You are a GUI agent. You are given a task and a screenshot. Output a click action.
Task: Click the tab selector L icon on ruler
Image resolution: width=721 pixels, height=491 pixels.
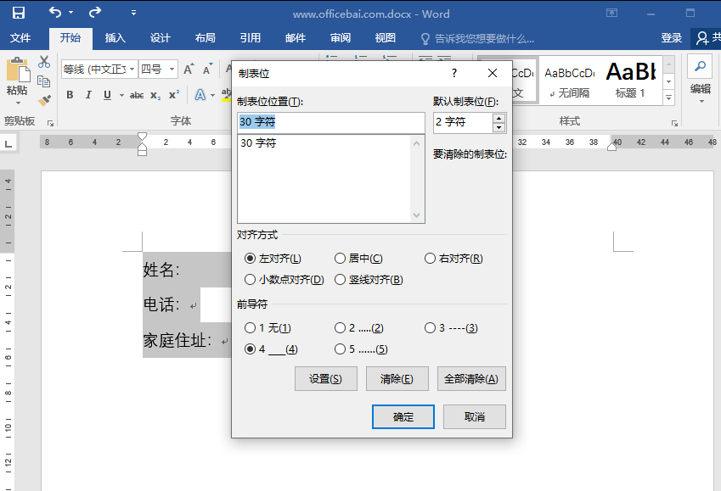(8, 144)
